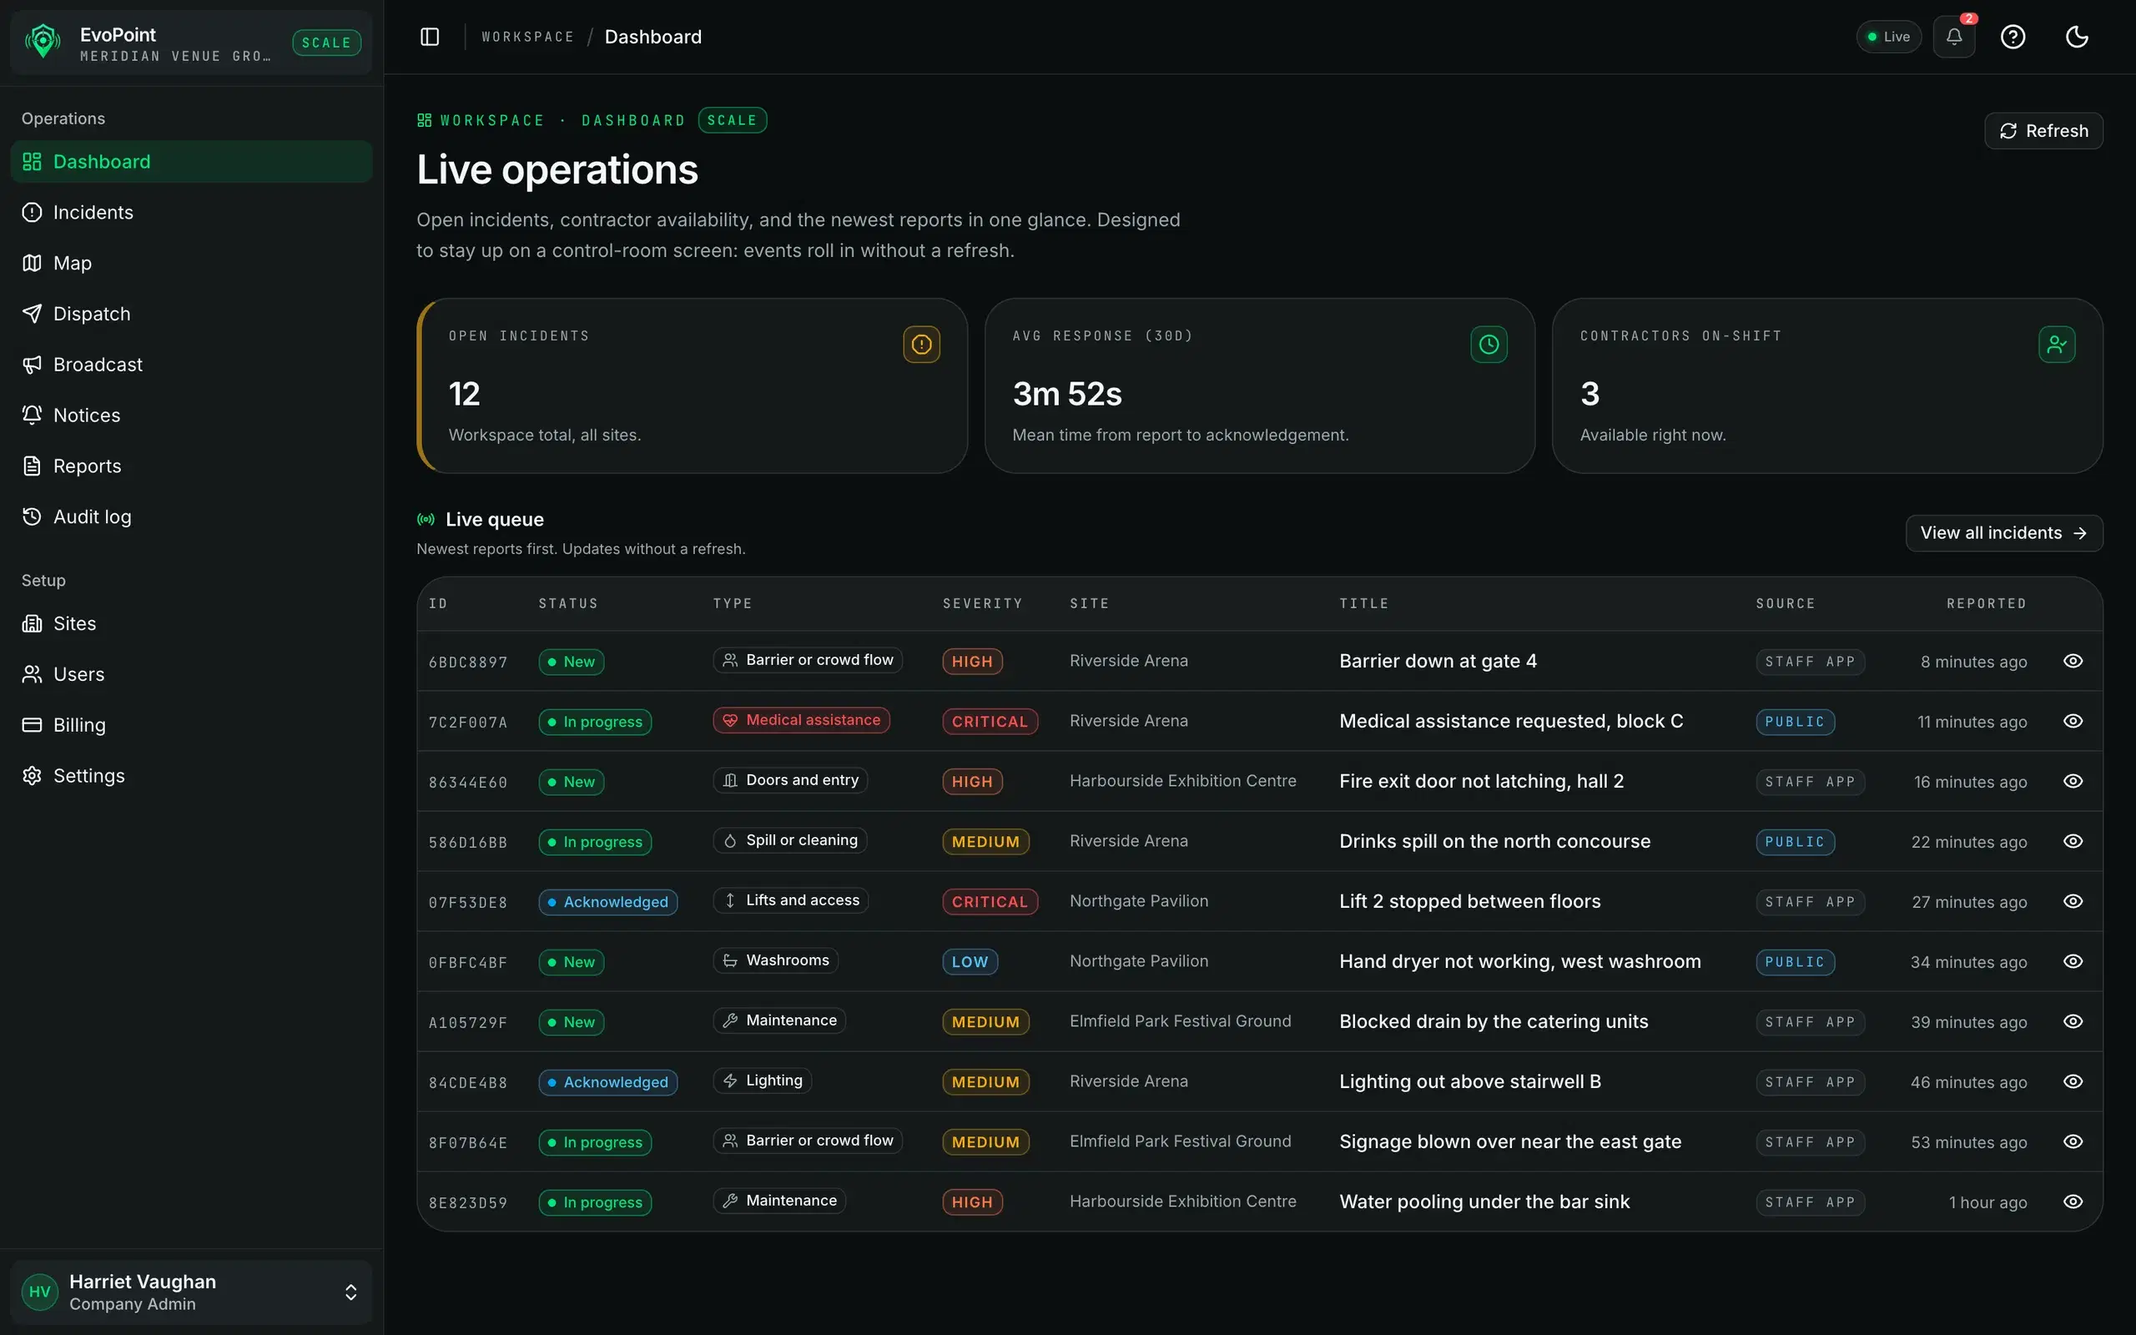The image size is (2136, 1335).
Task: Click incident ID 7C2F007A
Action: pyautogui.click(x=468, y=723)
